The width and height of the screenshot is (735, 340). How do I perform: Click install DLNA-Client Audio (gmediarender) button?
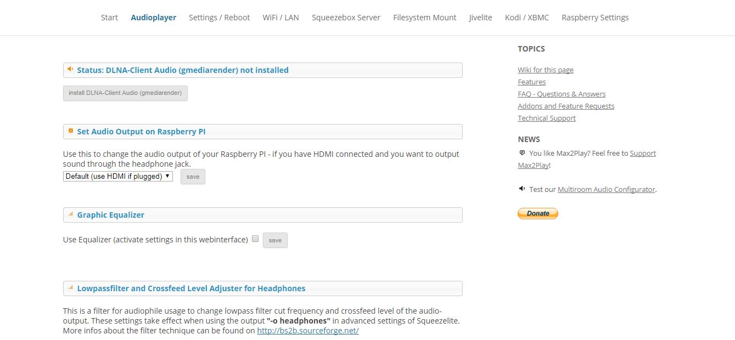(x=125, y=93)
